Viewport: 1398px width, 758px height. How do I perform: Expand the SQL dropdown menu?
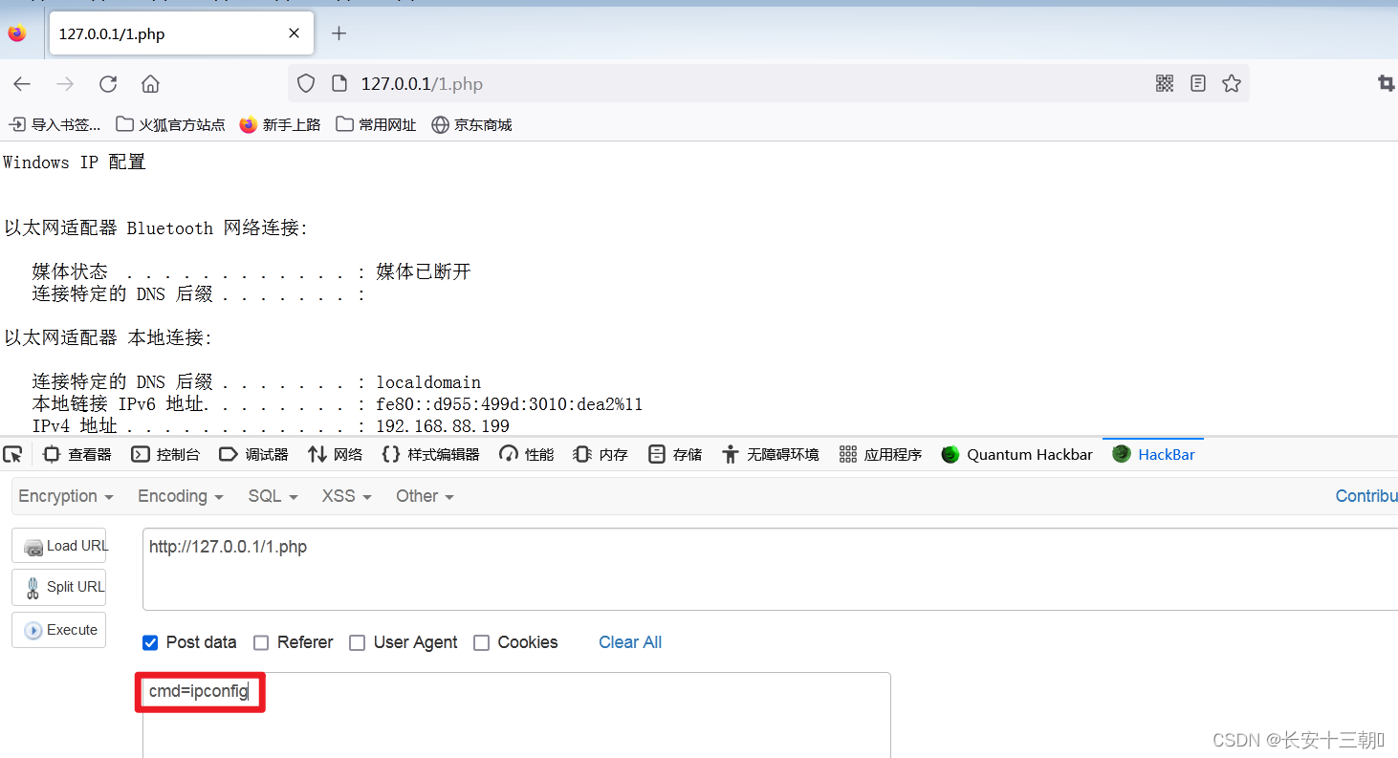(x=273, y=496)
